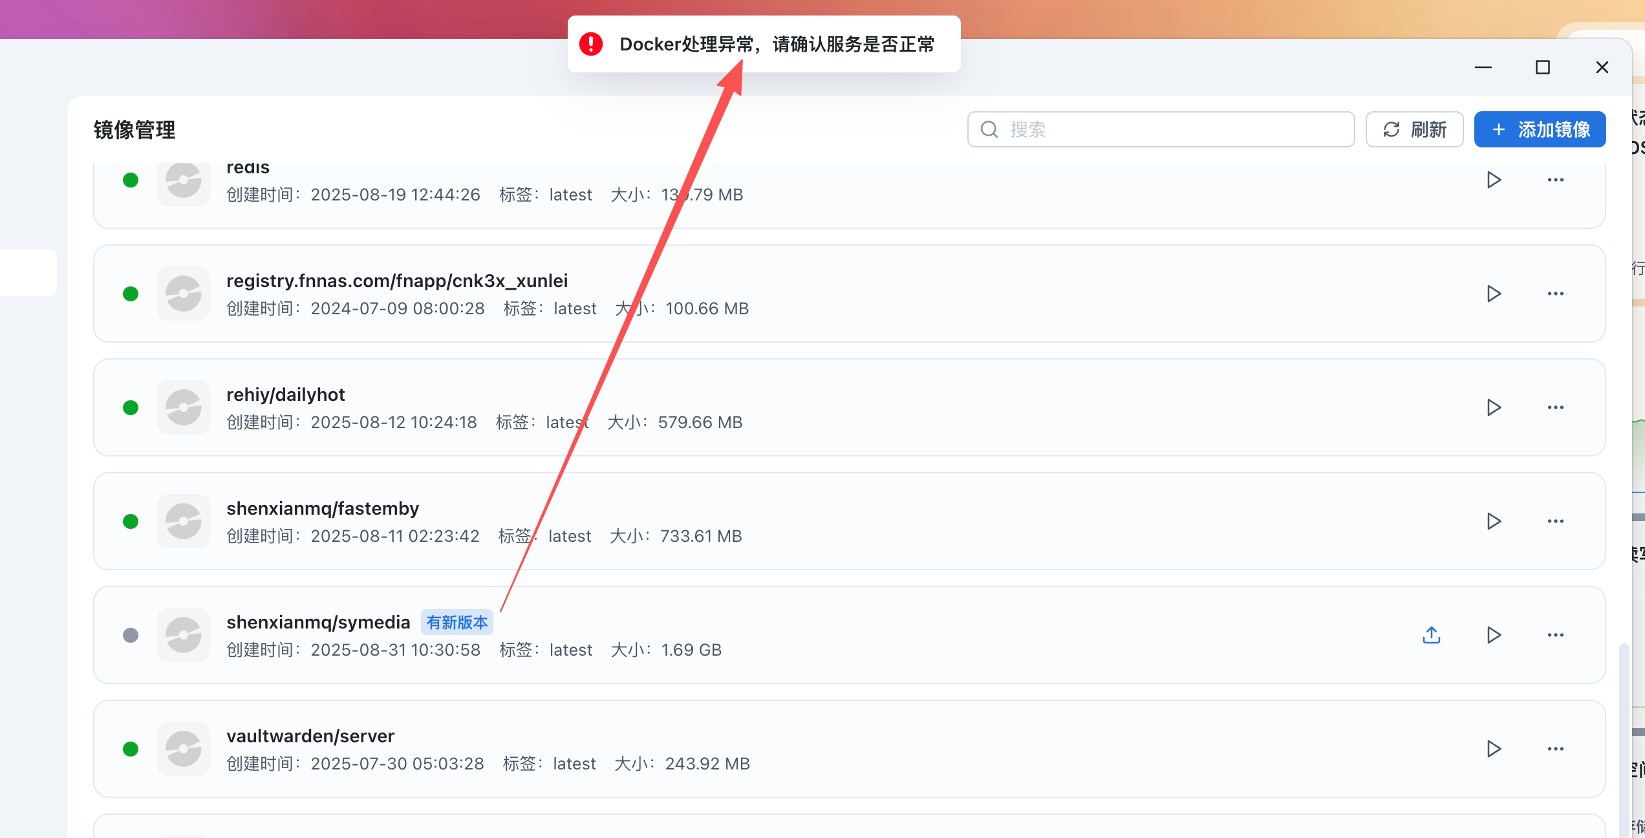1645x838 pixels.
Task: Click the 添加镜像 add image button
Action: point(1540,129)
